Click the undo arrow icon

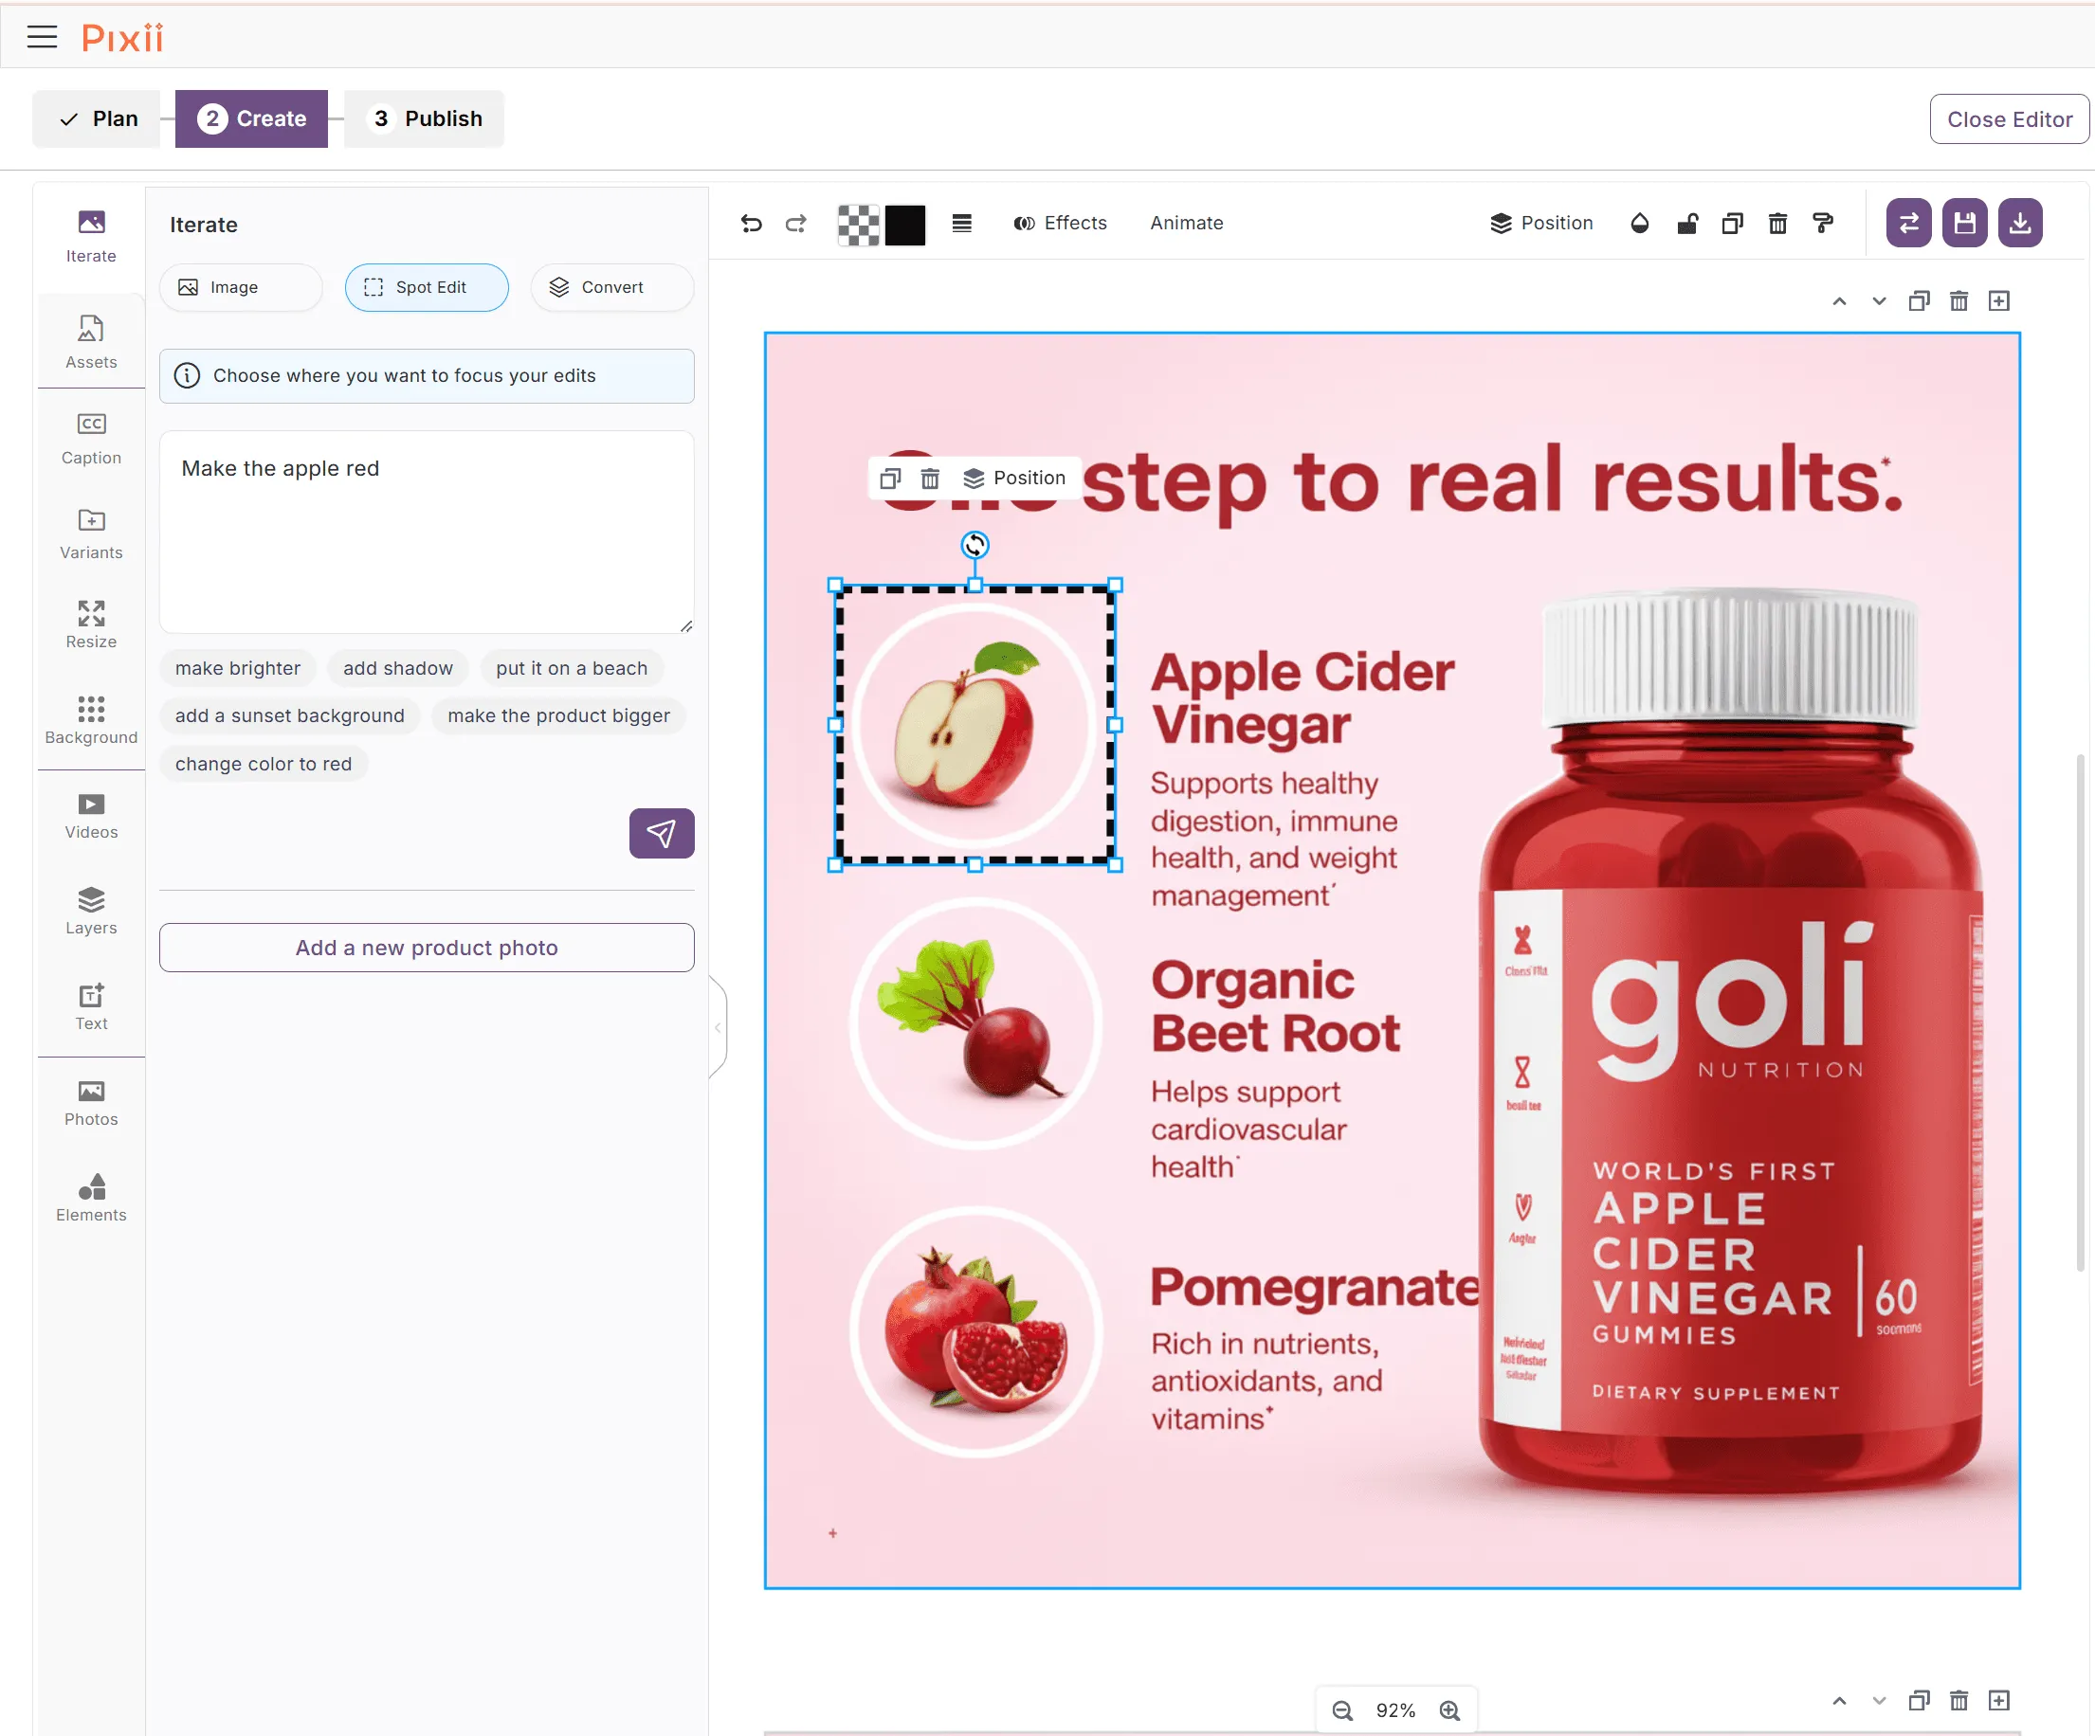point(751,224)
